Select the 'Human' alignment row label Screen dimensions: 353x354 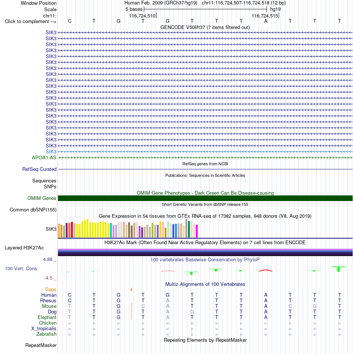[49, 295]
